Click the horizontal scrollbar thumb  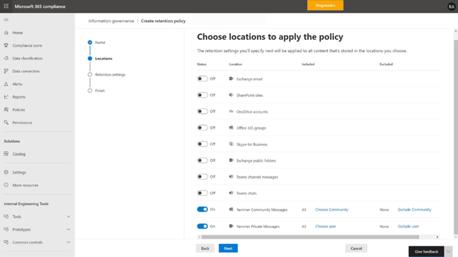(310, 237)
